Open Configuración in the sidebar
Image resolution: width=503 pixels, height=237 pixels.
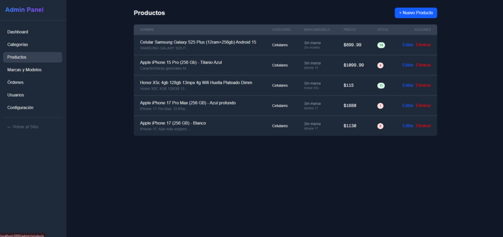[x=21, y=108]
